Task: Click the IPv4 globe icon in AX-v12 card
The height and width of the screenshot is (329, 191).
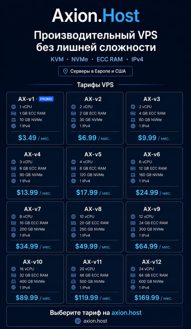Action: click(133, 288)
